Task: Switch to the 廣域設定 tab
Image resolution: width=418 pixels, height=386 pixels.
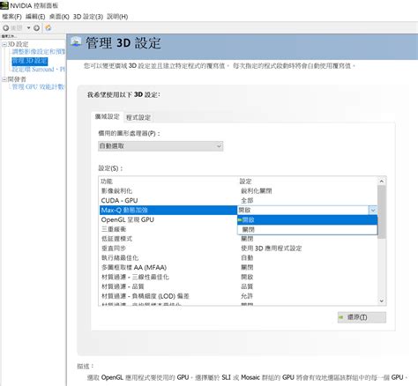Action: pyautogui.click(x=108, y=116)
